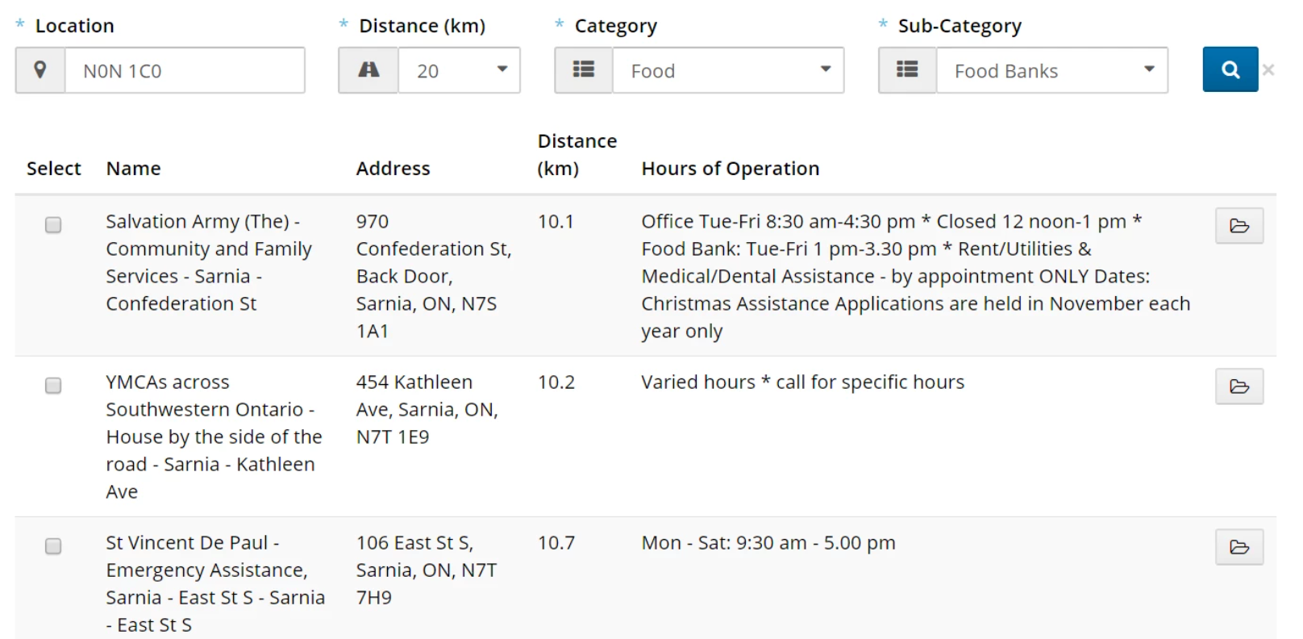Click the map pin location icon
This screenshot has width=1303, height=639.
[x=40, y=70]
